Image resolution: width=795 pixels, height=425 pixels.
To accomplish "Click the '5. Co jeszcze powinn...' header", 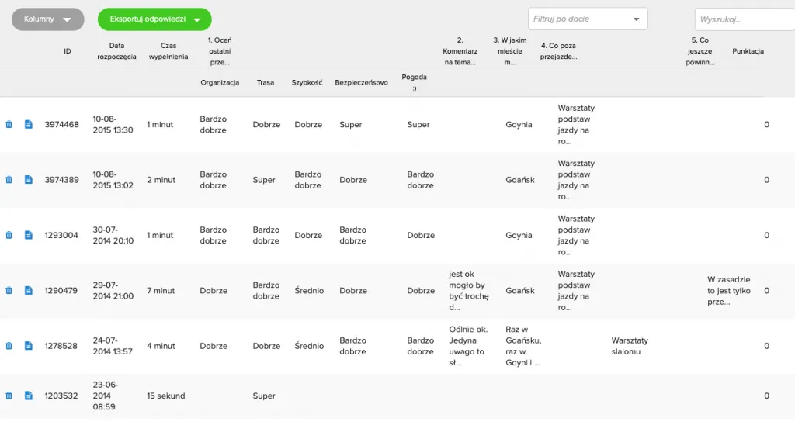I will (x=700, y=51).
